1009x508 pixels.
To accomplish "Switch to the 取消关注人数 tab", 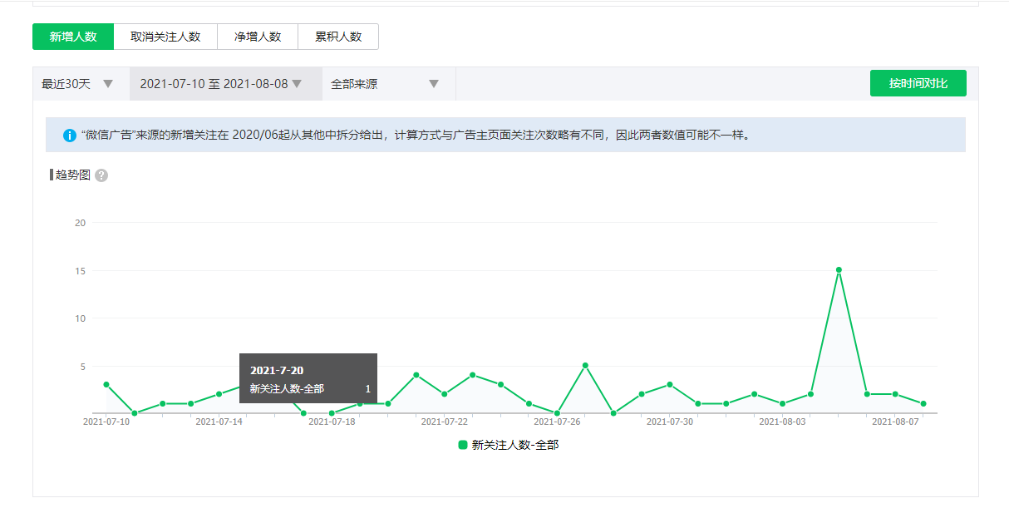I will [x=165, y=37].
